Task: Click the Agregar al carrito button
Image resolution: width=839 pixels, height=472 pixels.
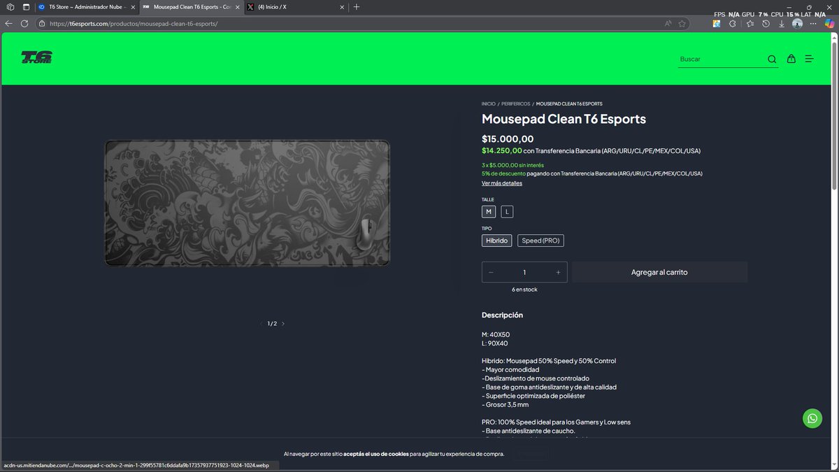Action: click(x=659, y=272)
